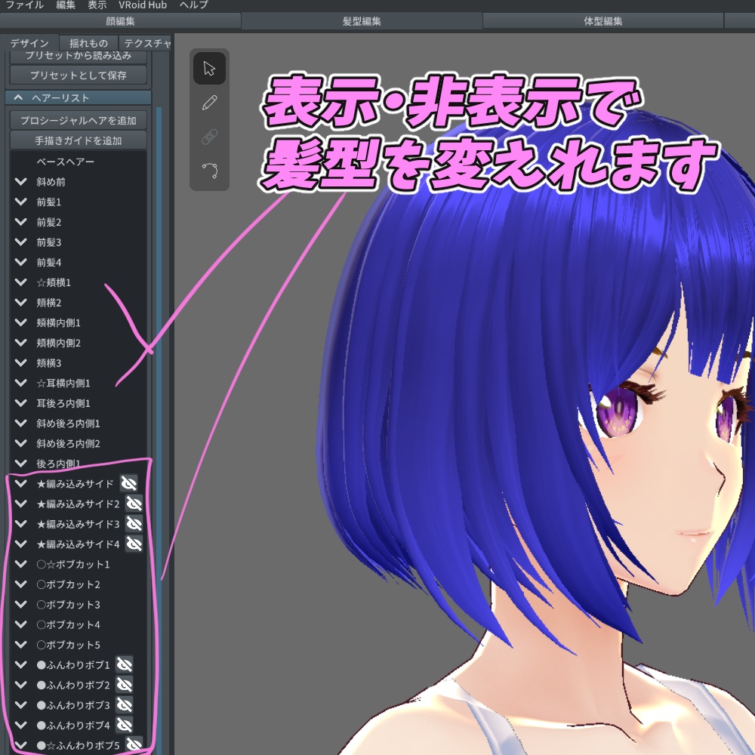Collapse the ヘアーリスト section
755x755 pixels.
[17, 97]
